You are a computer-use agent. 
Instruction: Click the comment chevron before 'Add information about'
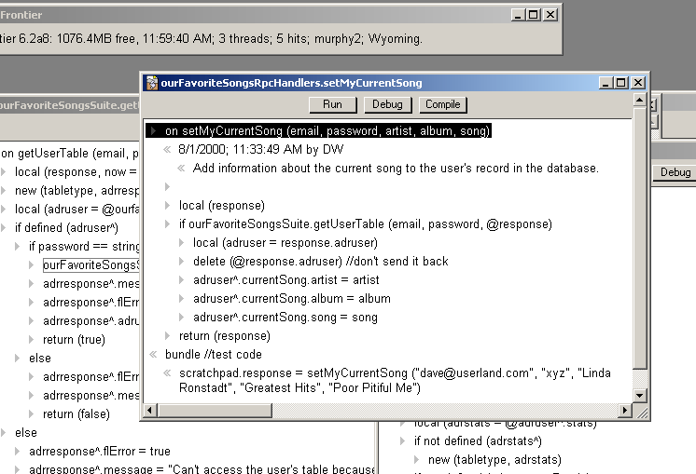coord(181,169)
